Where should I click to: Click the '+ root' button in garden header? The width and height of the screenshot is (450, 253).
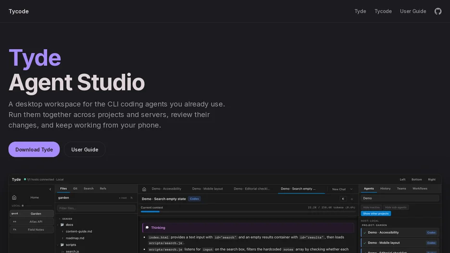click(123, 198)
